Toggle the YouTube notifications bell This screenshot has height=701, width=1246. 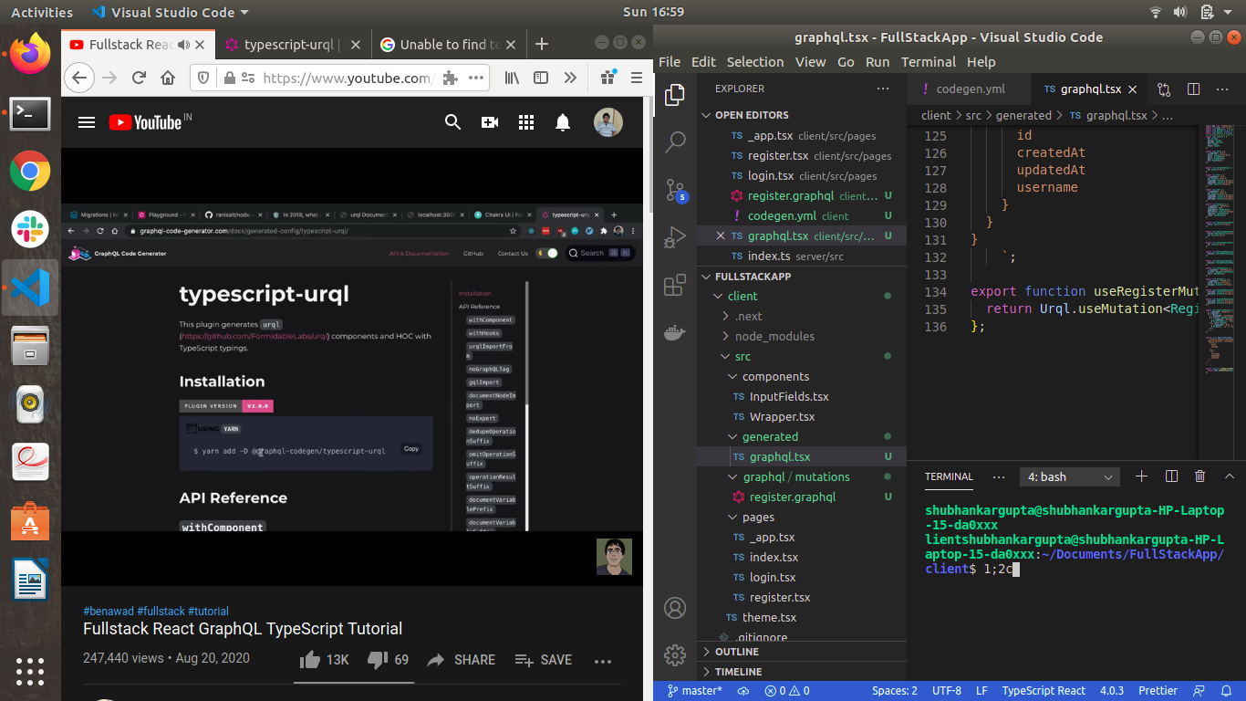pos(563,121)
